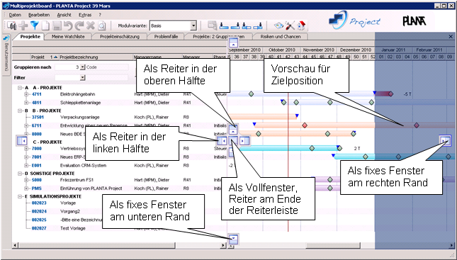Click the binoculars search icon in toolbar
This screenshot has height=260, width=457.
coord(12,26)
